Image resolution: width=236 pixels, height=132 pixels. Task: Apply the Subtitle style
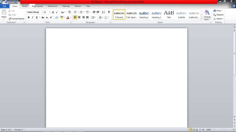tap(181, 15)
